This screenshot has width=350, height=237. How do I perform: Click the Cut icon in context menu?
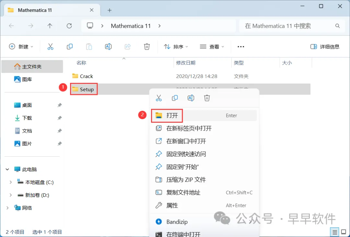[x=159, y=98]
